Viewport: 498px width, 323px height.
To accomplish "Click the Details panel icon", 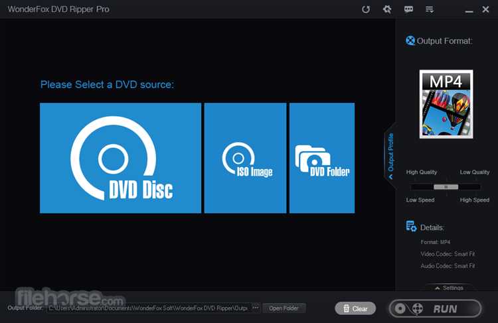I will [x=411, y=226].
